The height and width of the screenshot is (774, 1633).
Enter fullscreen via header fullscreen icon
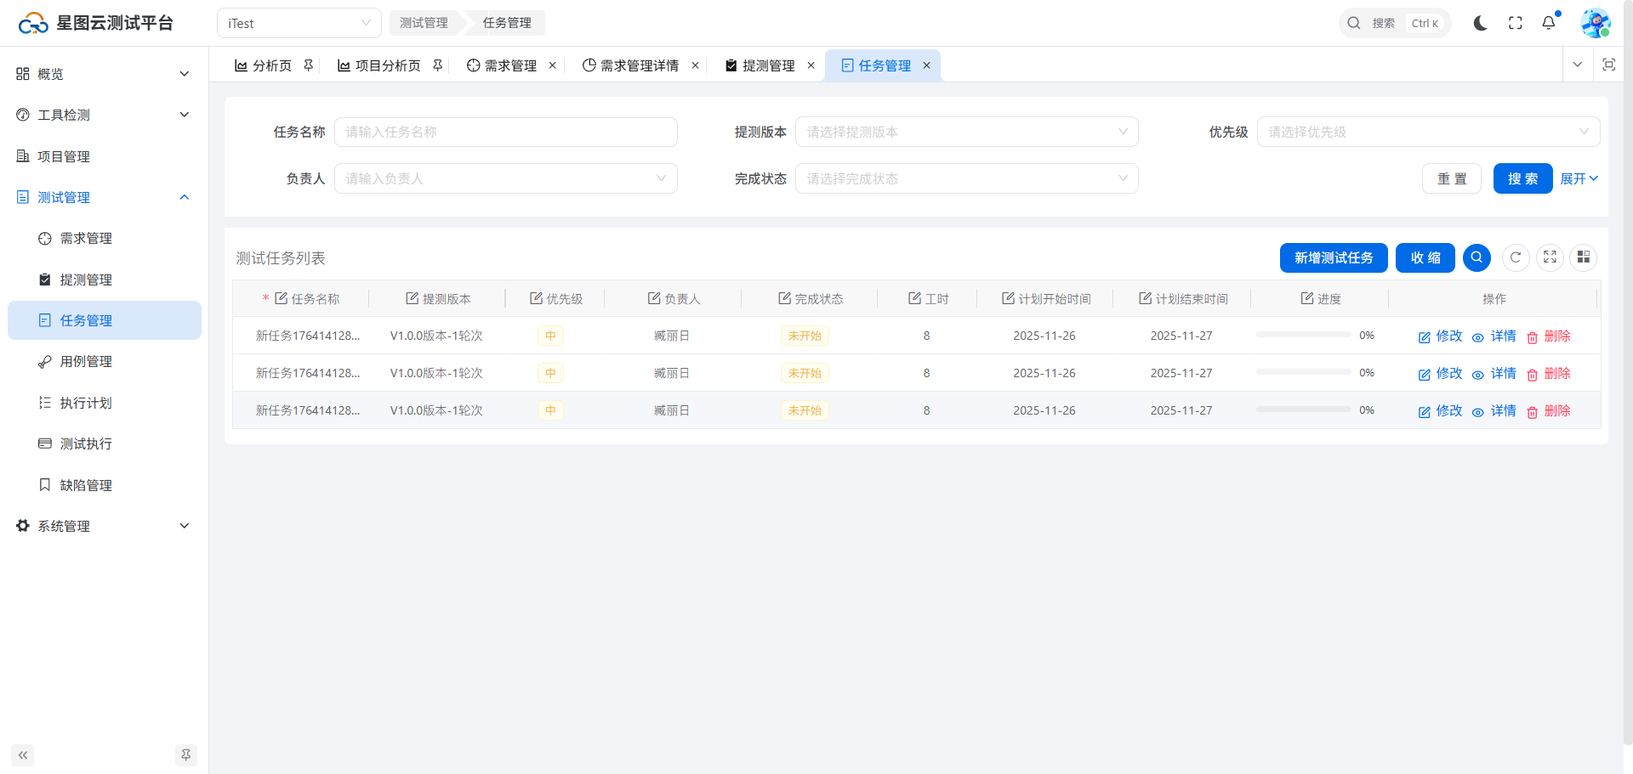coord(1515,23)
